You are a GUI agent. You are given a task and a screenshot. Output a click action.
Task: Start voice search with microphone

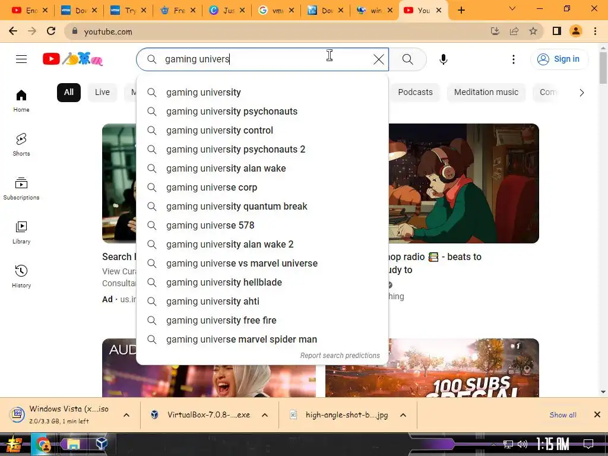coord(443,59)
